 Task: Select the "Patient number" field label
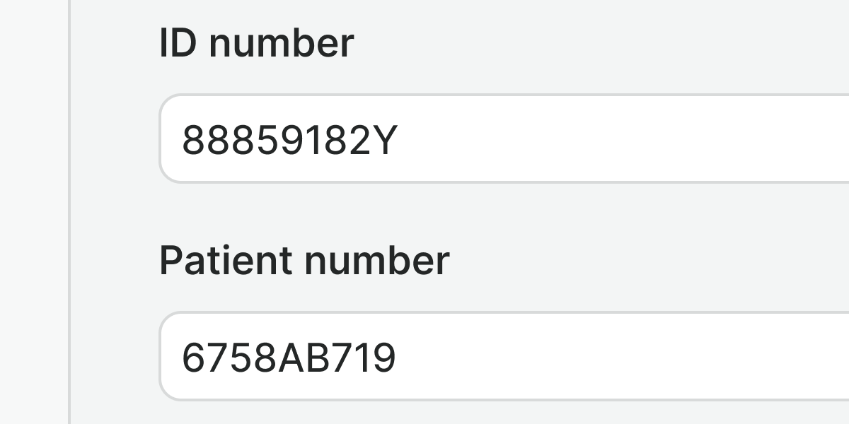(304, 260)
